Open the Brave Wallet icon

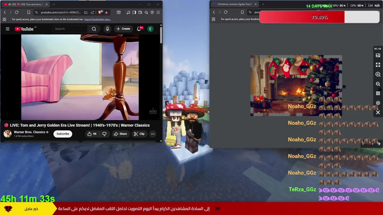tap(140, 12)
